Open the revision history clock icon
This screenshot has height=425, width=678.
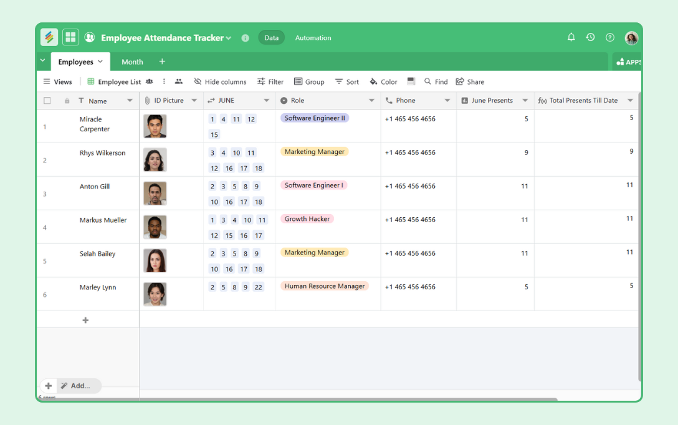pyautogui.click(x=590, y=37)
